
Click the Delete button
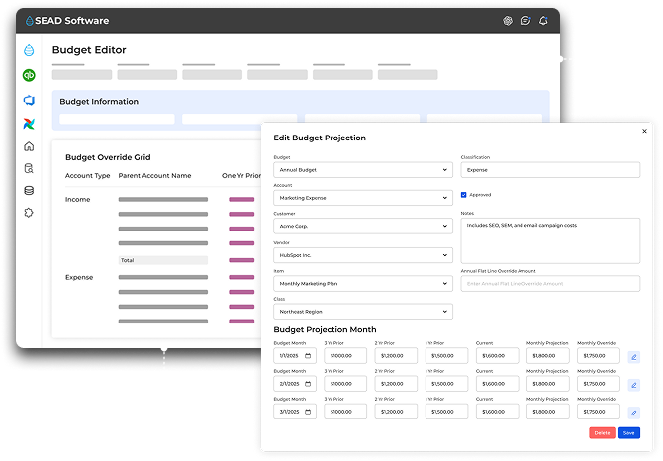[x=602, y=433]
